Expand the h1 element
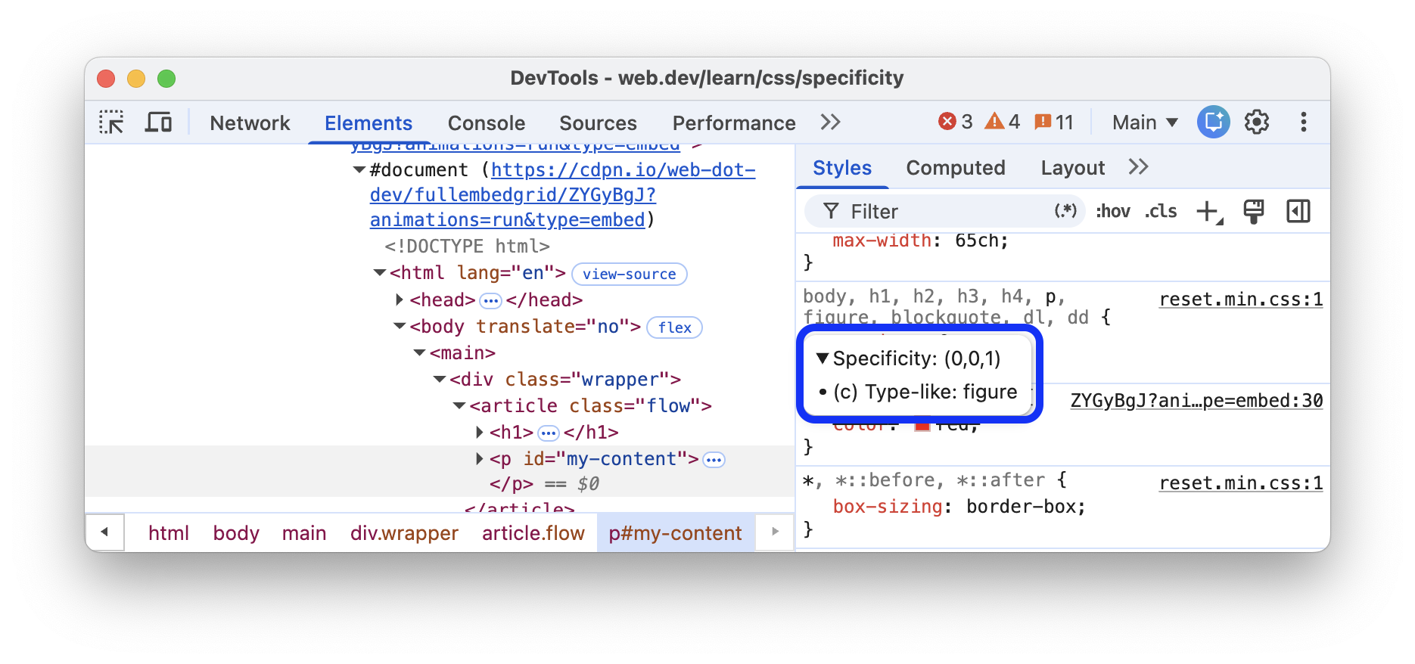 click(x=479, y=433)
